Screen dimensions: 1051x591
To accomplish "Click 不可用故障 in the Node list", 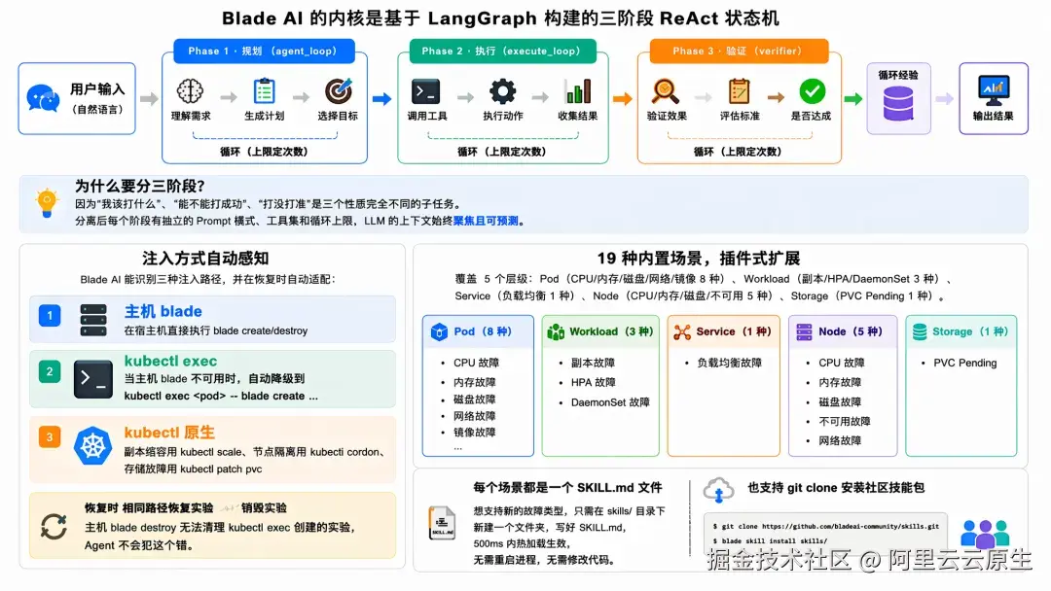I will coord(845,421).
